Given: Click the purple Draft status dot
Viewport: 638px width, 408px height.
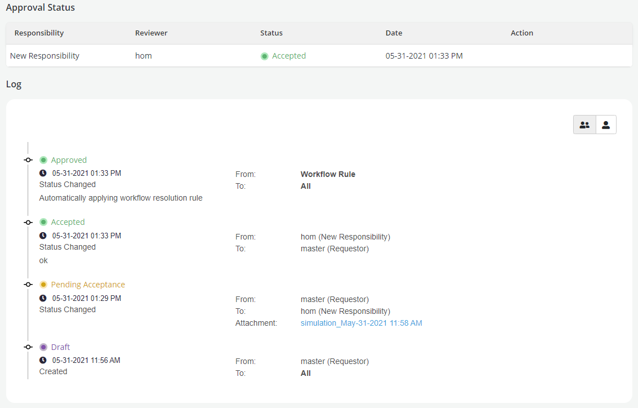Looking at the screenshot, I should pos(43,347).
